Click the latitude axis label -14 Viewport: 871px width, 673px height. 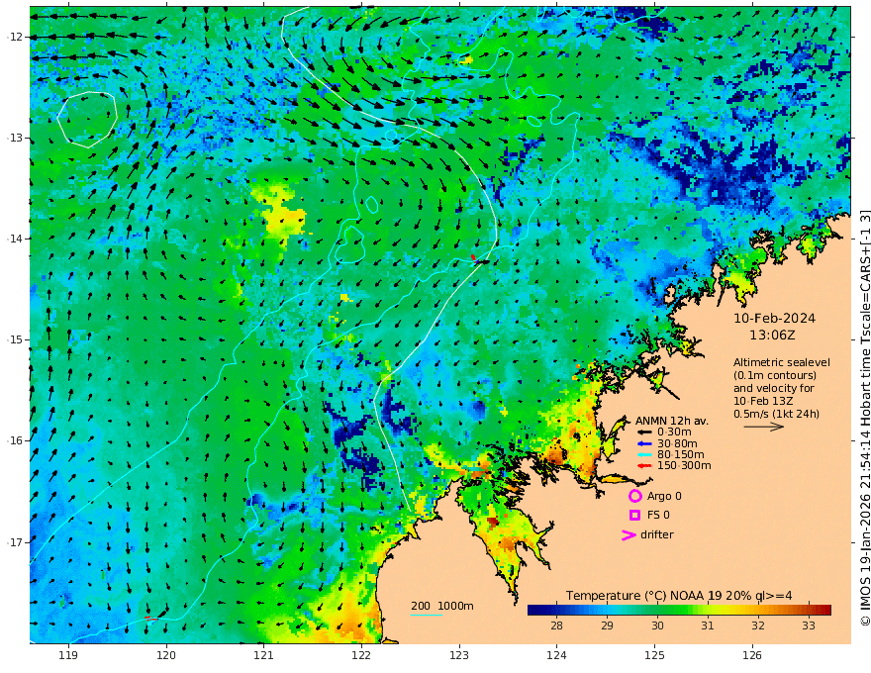click(x=15, y=239)
